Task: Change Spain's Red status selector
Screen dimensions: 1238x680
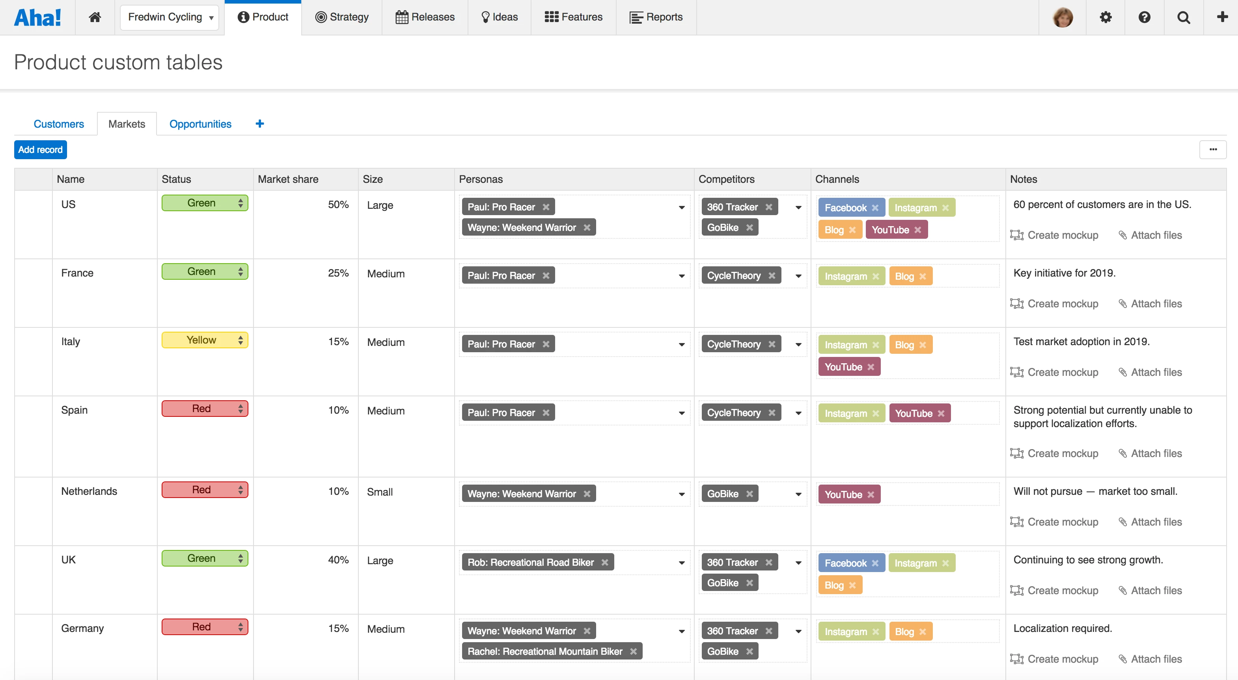Action: pyautogui.click(x=205, y=409)
